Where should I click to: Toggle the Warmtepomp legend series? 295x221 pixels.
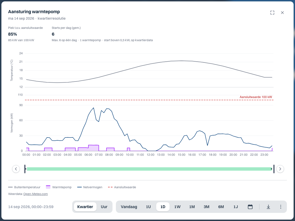59,187
